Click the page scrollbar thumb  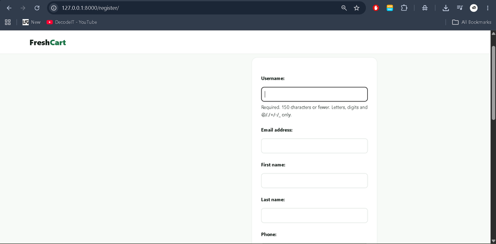click(x=493, y=83)
